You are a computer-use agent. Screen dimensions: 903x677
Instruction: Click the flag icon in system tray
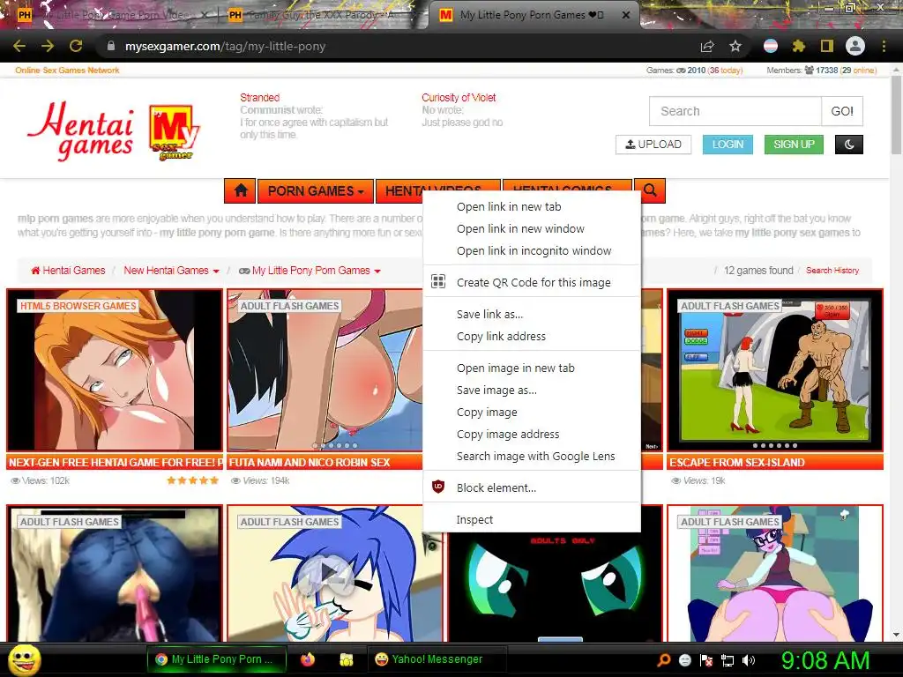pyautogui.click(x=706, y=660)
